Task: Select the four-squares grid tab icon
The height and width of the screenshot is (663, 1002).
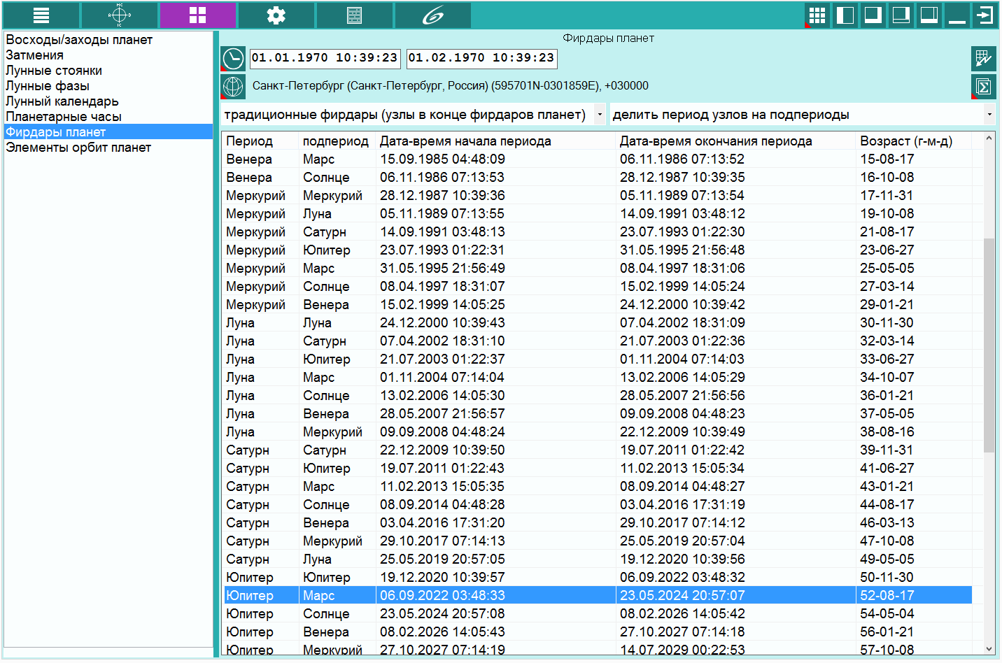Action: pyautogui.click(x=197, y=15)
